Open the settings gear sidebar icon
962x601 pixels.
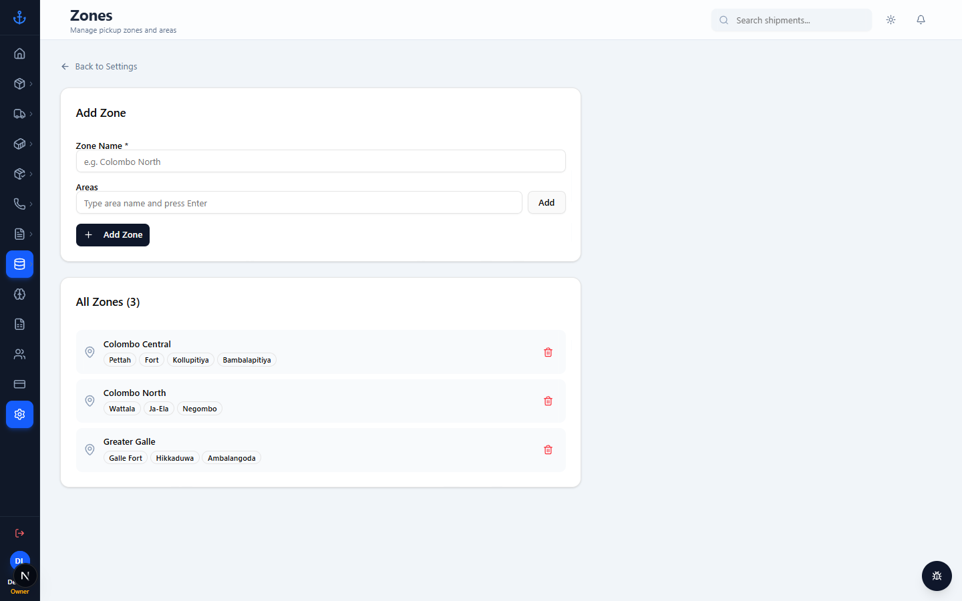[x=19, y=414]
